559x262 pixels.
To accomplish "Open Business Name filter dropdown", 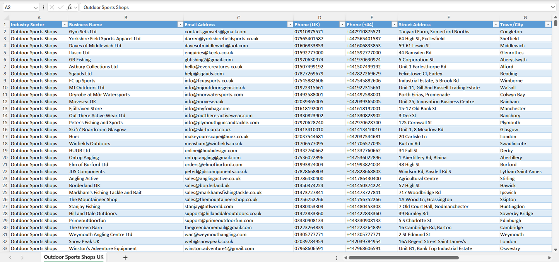I will click(x=180, y=24).
